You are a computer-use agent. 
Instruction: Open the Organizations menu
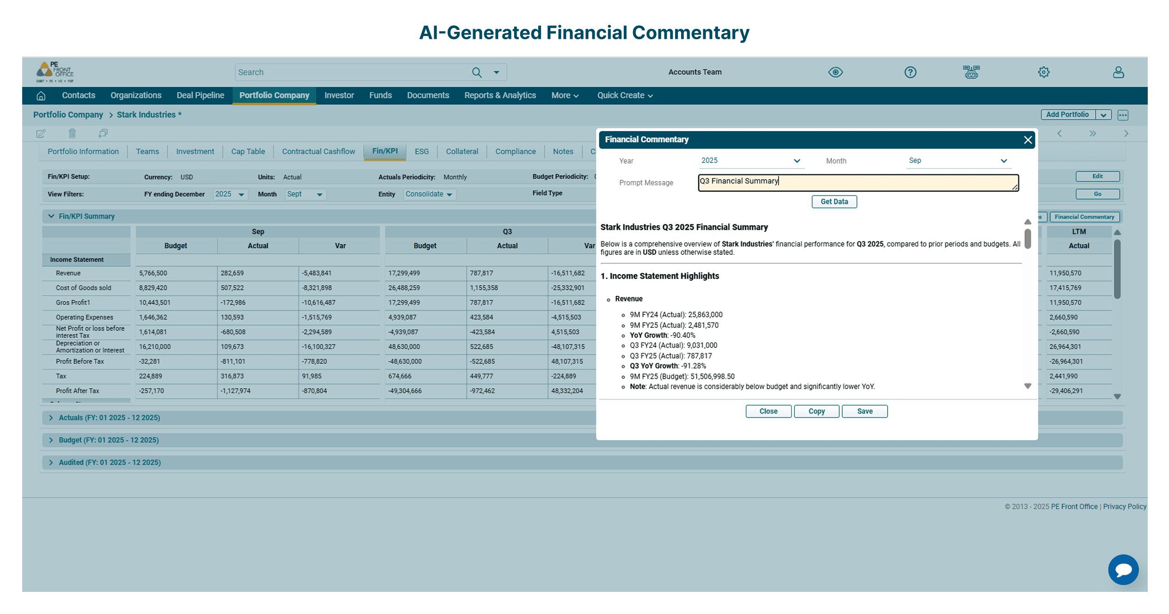136,96
